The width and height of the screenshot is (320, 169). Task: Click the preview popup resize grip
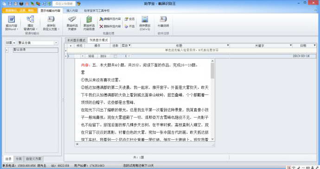(x=213, y=144)
